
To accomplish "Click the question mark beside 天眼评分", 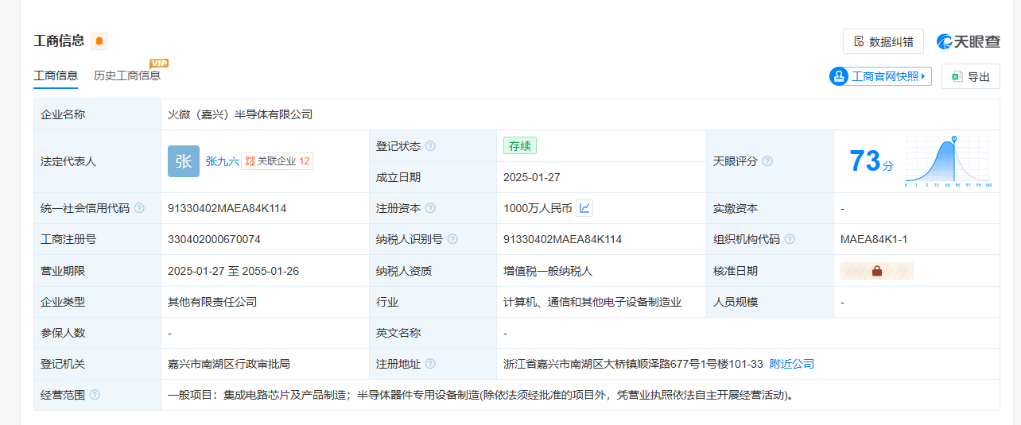I will [x=767, y=161].
